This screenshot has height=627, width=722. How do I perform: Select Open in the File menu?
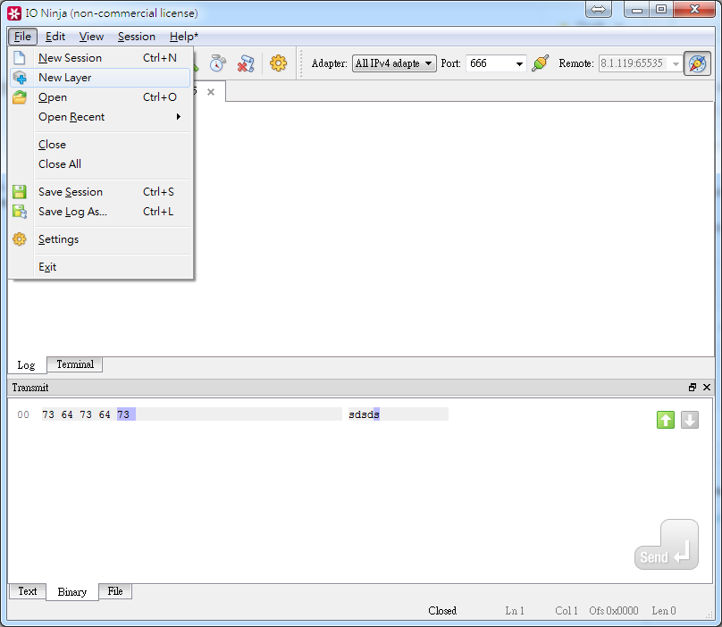pos(100,97)
